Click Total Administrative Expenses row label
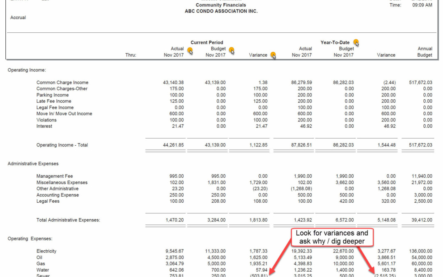This screenshot has width=443, height=277. coord(68,220)
